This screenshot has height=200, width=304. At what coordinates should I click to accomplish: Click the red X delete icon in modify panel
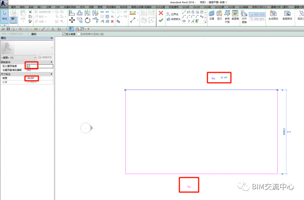pos(112,21)
